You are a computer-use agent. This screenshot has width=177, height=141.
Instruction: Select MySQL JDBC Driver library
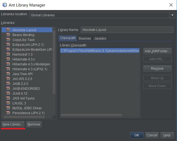click(x=27, y=108)
